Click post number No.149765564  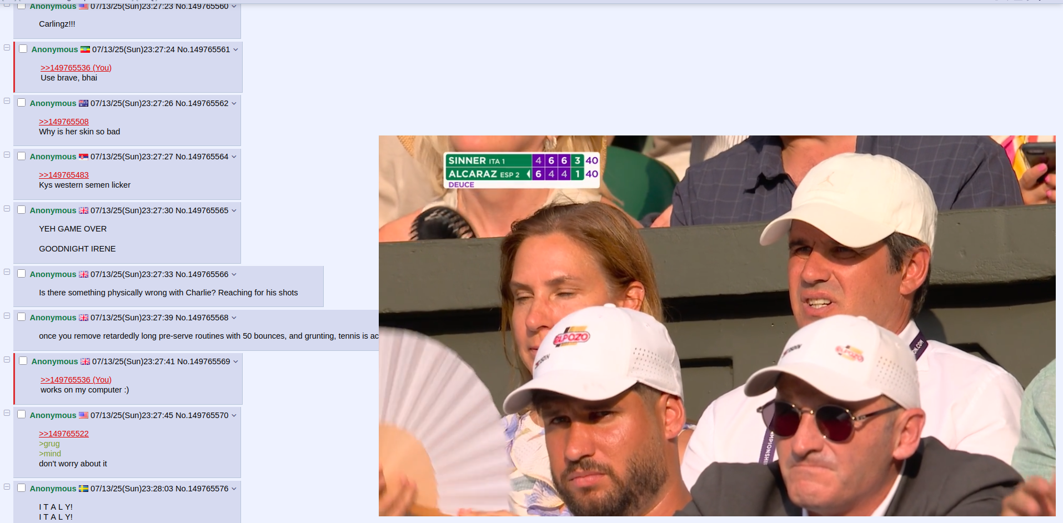pyautogui.click(x=202, y=157)
